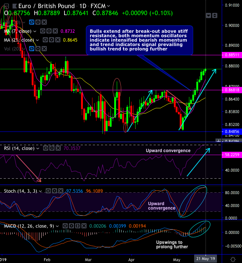
Task: Remove the MA (7, close) indicator
Action: point(55,31)
